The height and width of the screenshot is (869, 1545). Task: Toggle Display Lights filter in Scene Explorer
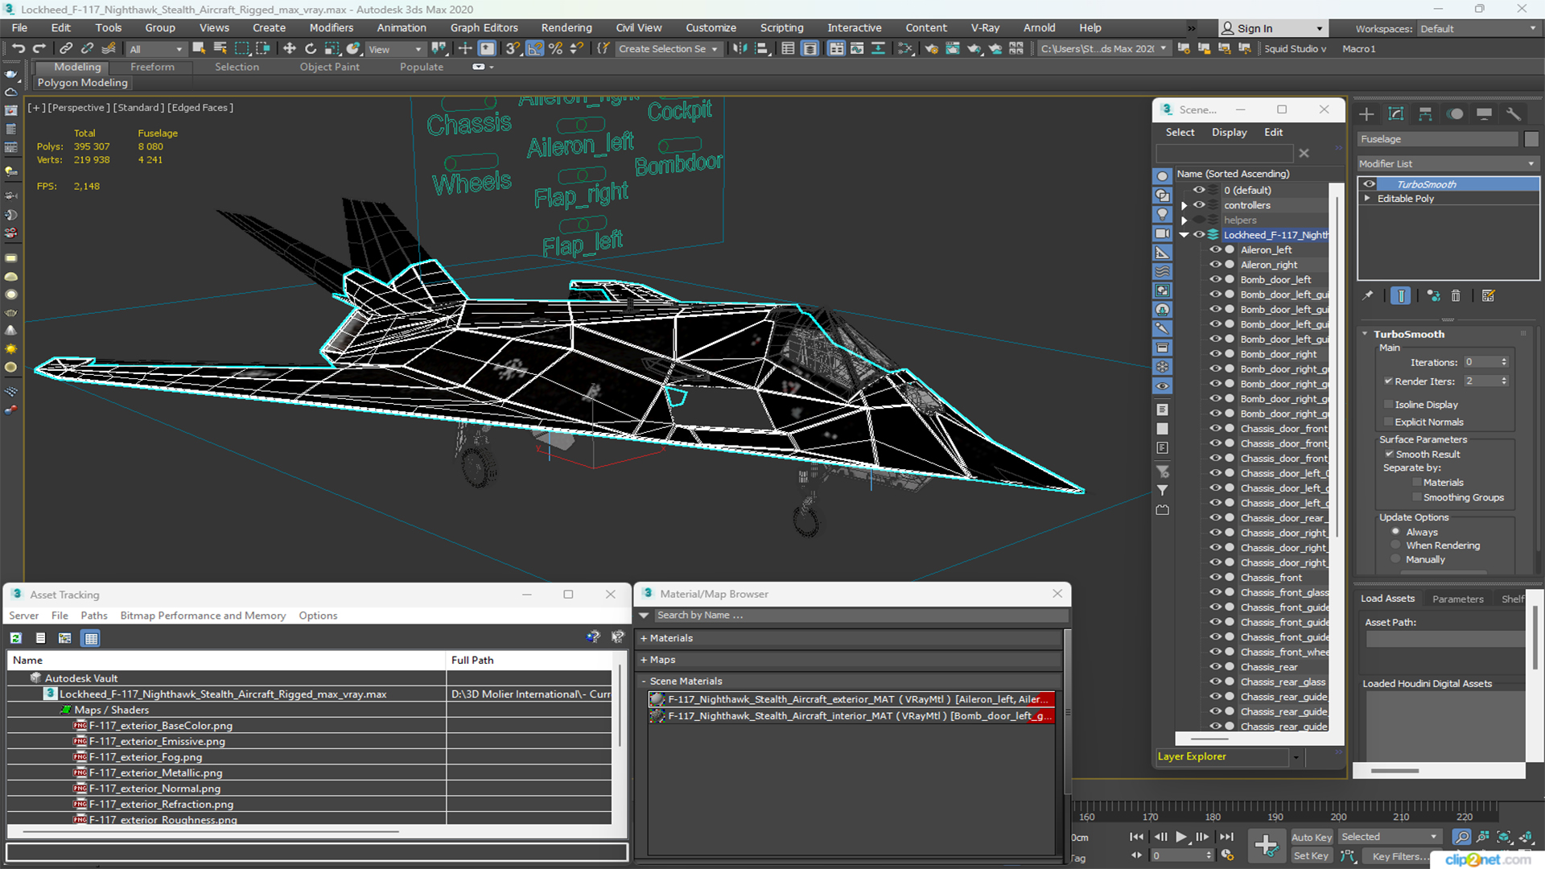1162,214
